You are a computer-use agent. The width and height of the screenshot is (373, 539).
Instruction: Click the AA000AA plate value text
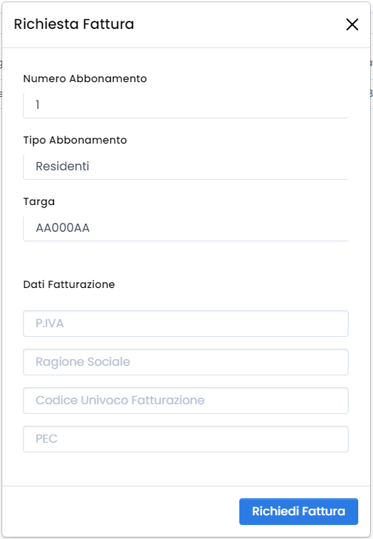pos(63,228)
